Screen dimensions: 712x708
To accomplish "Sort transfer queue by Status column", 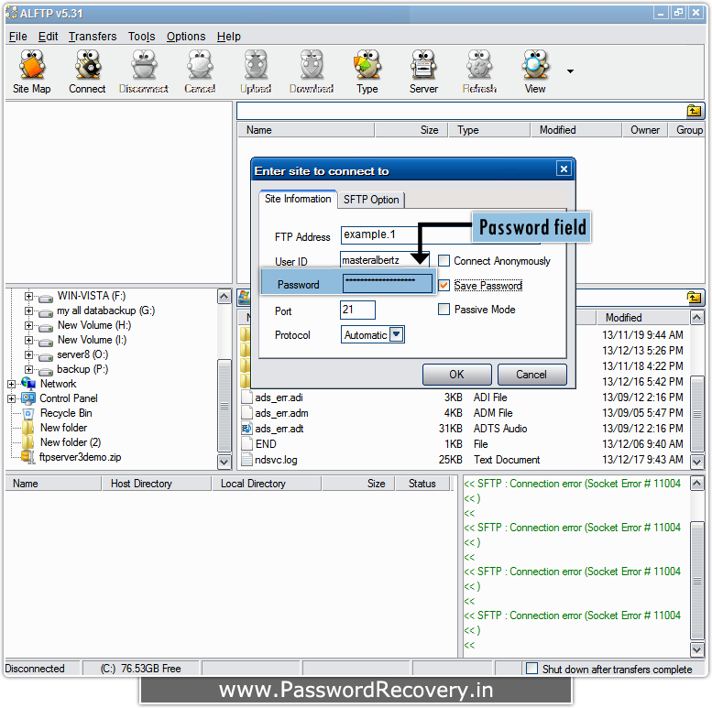I will (x=422, y=484).
